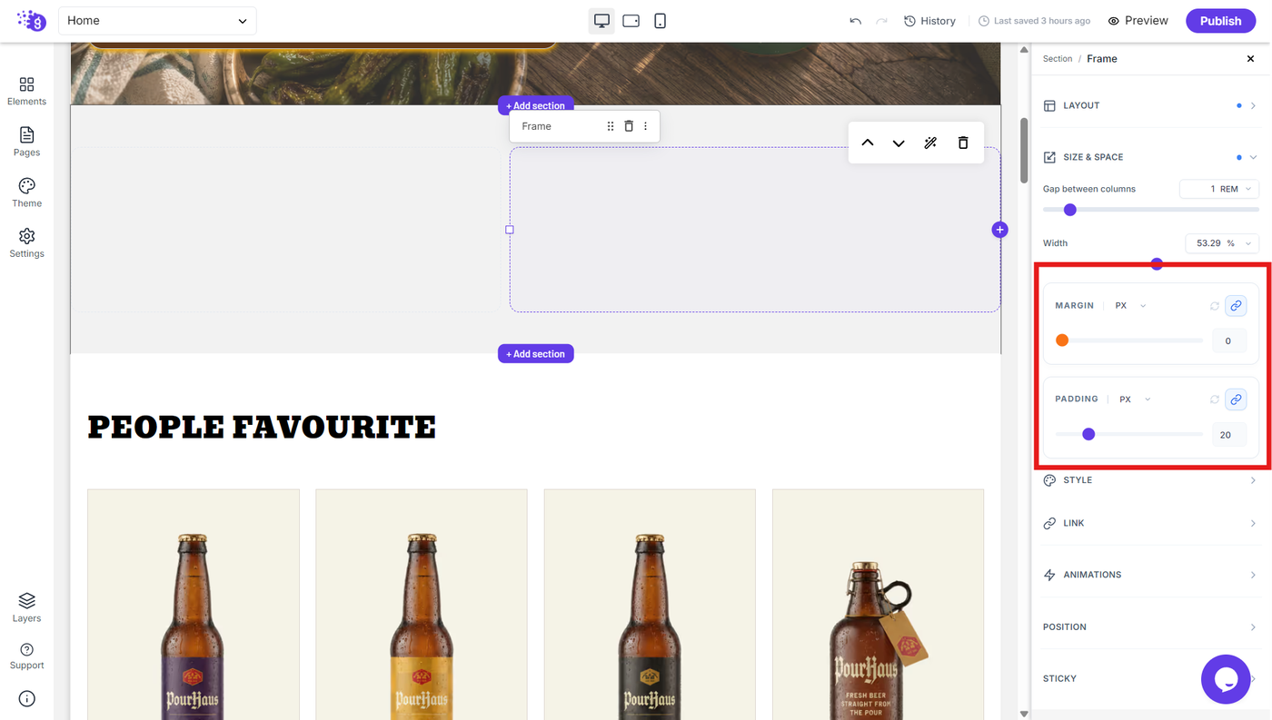Open the Theme palette settings
Viewport: 1272px width, 720px height.
coord(26,192)
